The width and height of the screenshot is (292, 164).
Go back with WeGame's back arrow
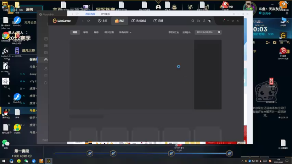tap(83, 21)
